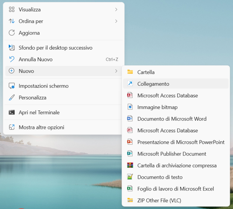Click the desktop background slideshow icon
Image resolution: width=233 pixels, height=209 pixels.
pyautogui.click(x=12, y=48)
